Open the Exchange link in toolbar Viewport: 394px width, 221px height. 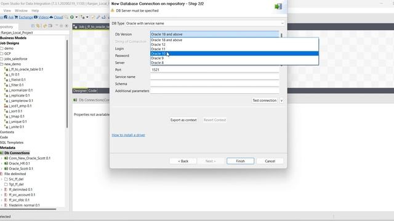(x=26, y=17)
